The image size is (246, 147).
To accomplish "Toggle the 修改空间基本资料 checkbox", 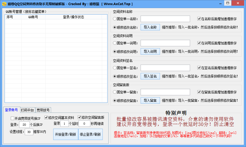I will pyautogui.click(x=46, y=118).
